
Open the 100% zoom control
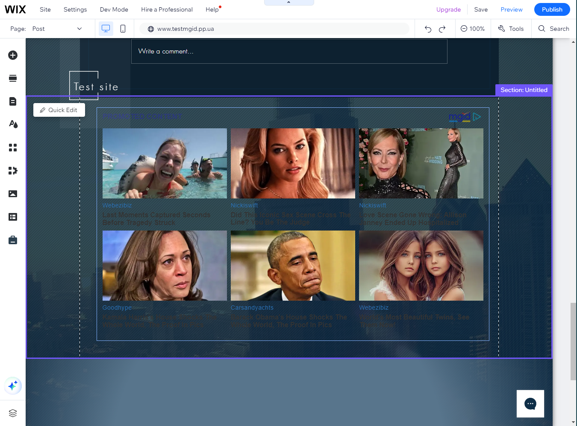point(473,29)
